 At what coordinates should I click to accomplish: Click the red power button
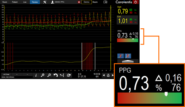coord(136,2)
